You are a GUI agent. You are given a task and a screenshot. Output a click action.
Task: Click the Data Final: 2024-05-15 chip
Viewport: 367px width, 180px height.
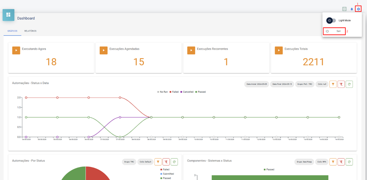[x=282, y=84]
